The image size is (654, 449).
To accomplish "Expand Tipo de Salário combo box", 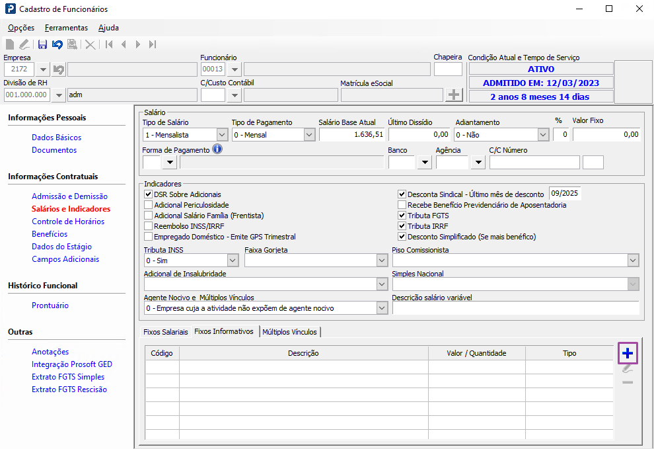I will [x=222, y=134].
